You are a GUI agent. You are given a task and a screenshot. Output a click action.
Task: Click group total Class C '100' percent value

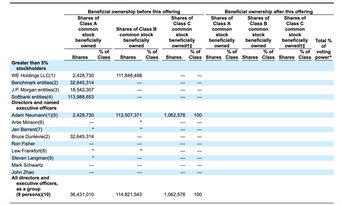click(198, 195)
